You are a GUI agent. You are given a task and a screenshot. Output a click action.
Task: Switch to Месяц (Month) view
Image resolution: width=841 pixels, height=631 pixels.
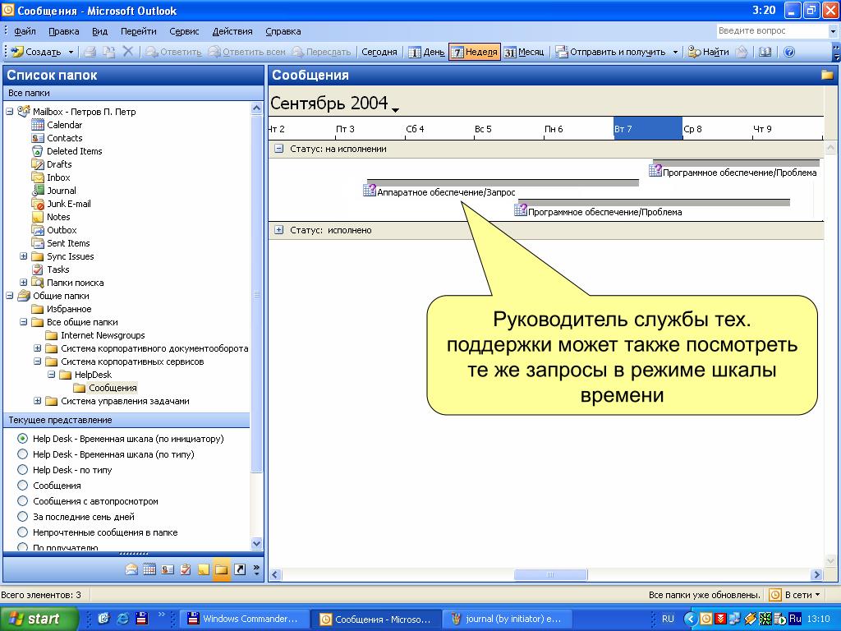tap(524, 52)
